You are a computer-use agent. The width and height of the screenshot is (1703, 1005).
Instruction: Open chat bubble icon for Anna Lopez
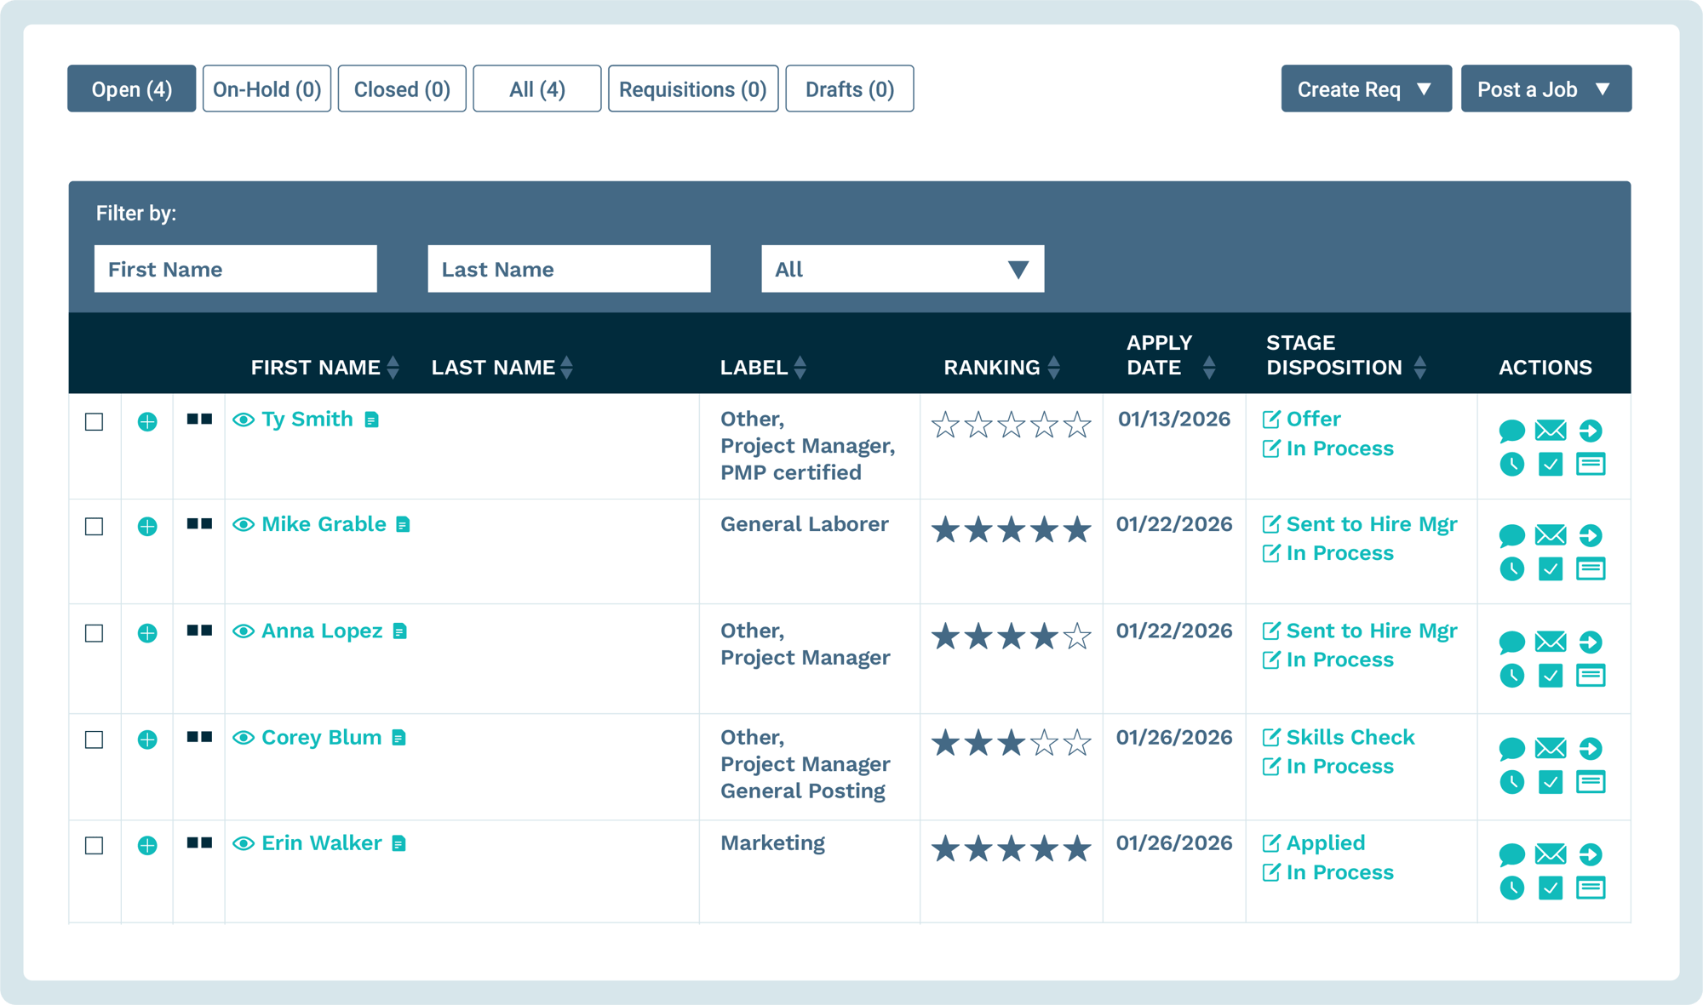pyautogui.click(x=1511, y=642)
